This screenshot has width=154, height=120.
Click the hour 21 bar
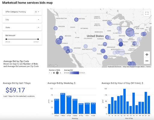click(x=146, y=103)
